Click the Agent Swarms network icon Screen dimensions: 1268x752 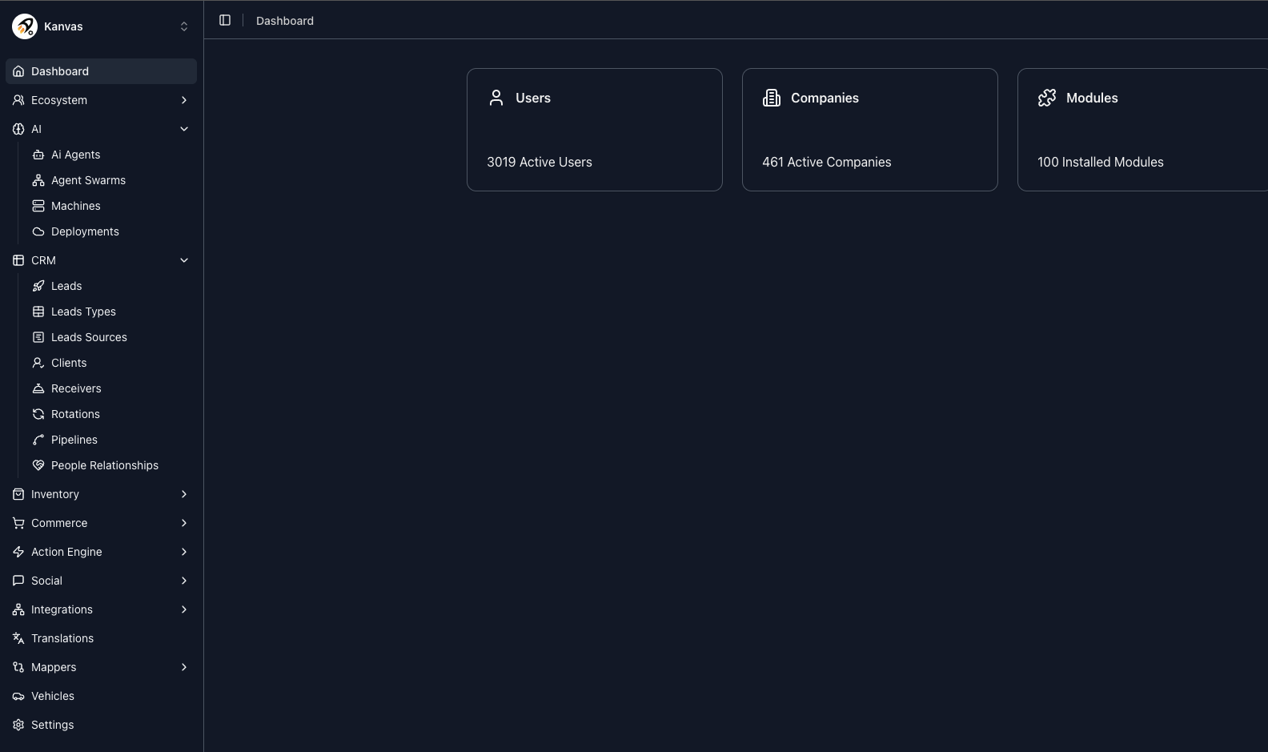tap(38, 180)
